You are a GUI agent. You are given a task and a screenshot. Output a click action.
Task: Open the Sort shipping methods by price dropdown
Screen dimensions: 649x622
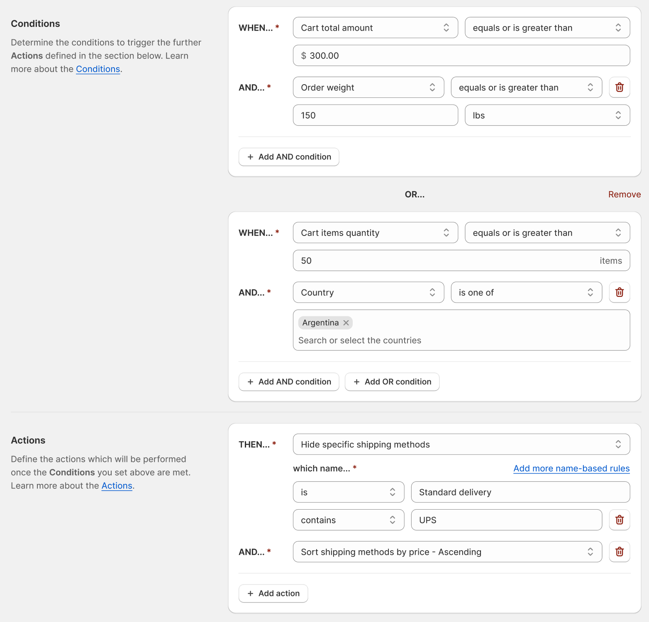pos(447,552)
